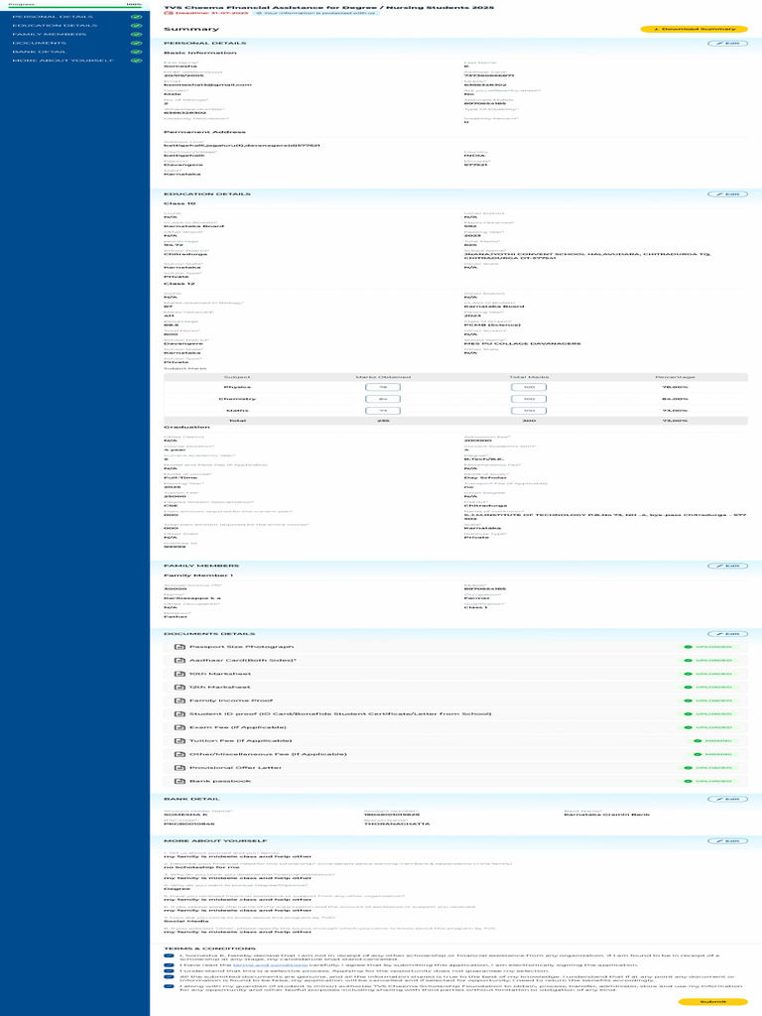This screenshot has width=762, height=1016.
Task: Open Personal Details in the sidebar
Action: 53,17
